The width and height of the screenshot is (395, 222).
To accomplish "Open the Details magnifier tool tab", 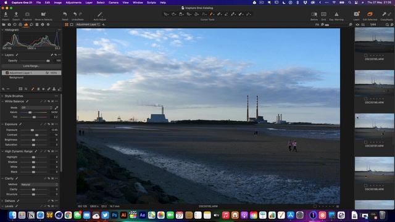I will [31, 25].
